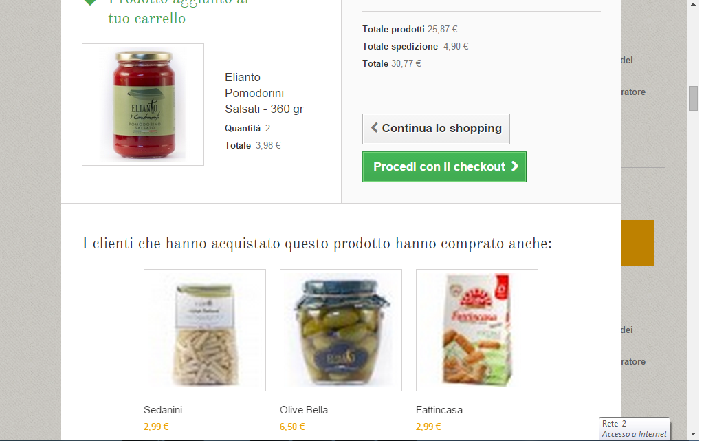Click the Sedanini price 2,99 €
This screenshot has height=441, width=704.
click(156, 427)
